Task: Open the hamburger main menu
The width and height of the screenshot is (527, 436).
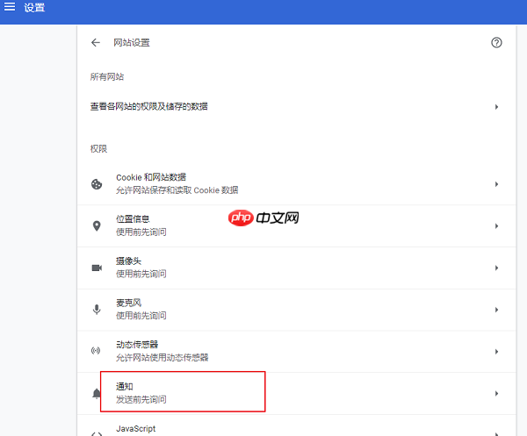Action: pos(11,8)
